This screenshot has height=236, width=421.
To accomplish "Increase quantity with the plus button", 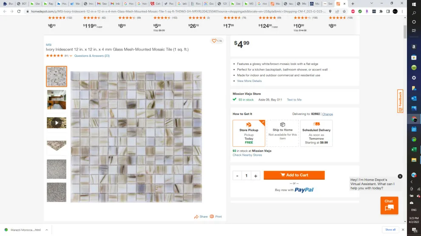I will 256,176.
